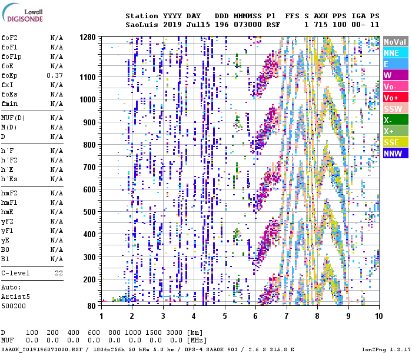412x353 pixels.
Task: Click the h`F2 parameter label
Action: (9, 160)
